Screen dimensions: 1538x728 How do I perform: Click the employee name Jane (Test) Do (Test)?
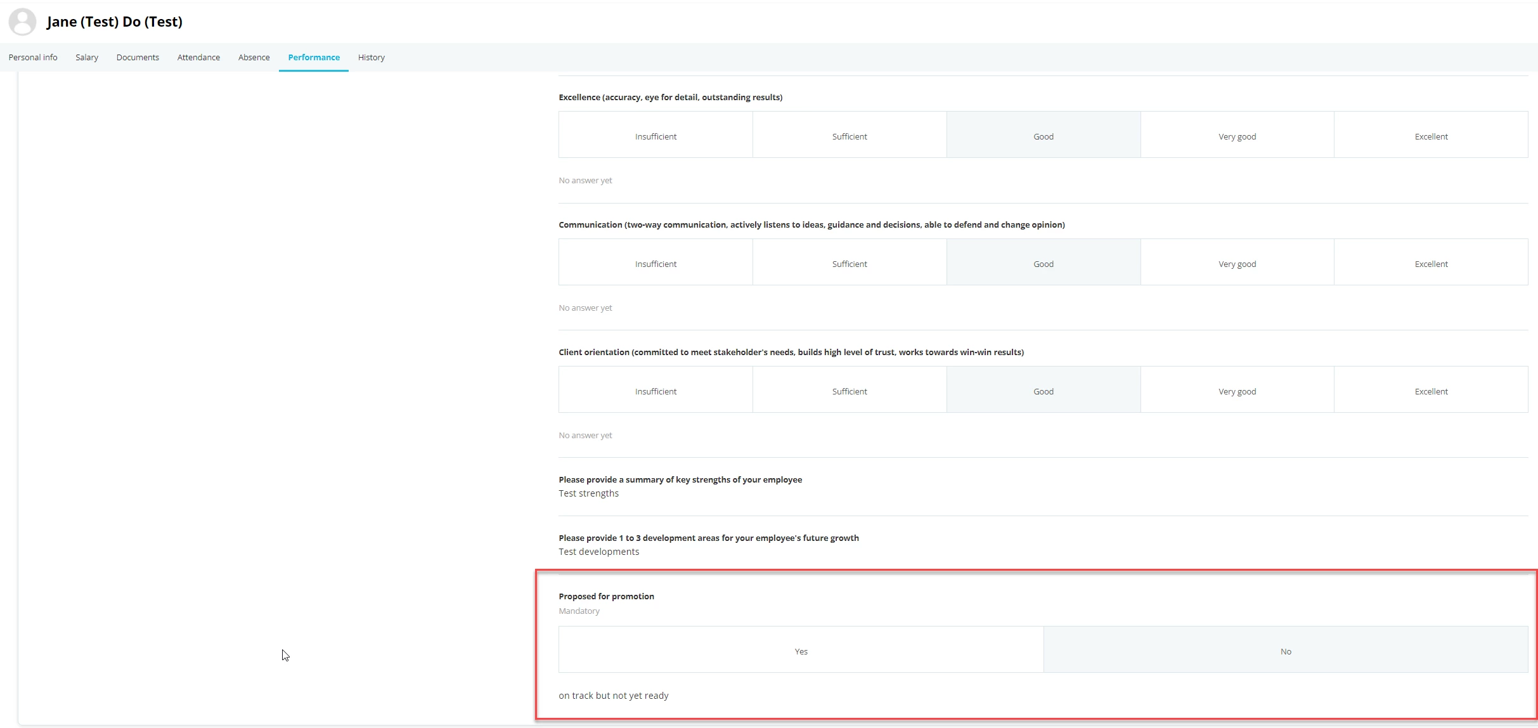coord(115,22)
